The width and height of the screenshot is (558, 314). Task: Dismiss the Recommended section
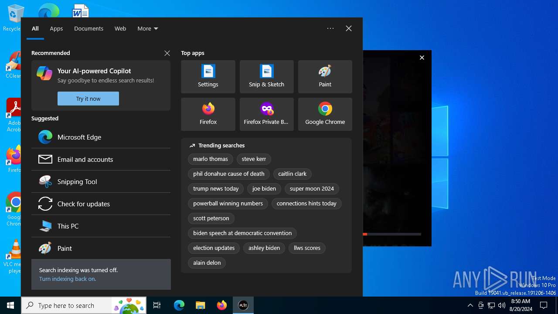(167, 53)
